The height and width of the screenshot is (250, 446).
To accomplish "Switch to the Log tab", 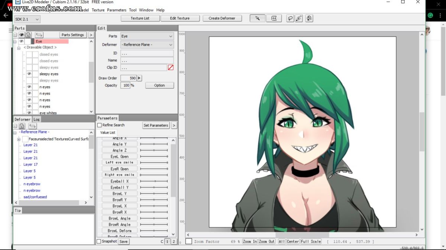I will [x=37, y=119].
